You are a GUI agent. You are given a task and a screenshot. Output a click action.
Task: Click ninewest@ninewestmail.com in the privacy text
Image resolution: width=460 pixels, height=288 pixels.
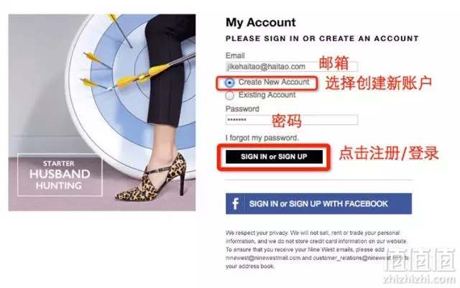263,258
